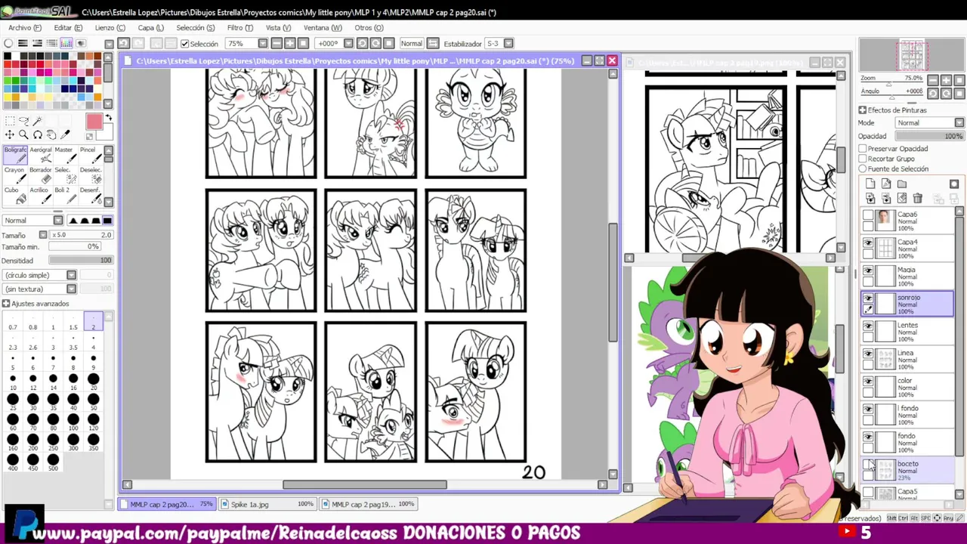Open the Capa menu
The width and height of the screenshot is (967, 544).
point(150,28)
